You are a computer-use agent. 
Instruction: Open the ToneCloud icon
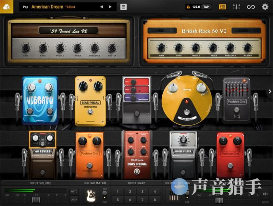tap(6, 7)
